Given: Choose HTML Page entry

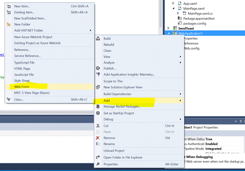Looking at the screenshot, I should (x=50, y=69).
